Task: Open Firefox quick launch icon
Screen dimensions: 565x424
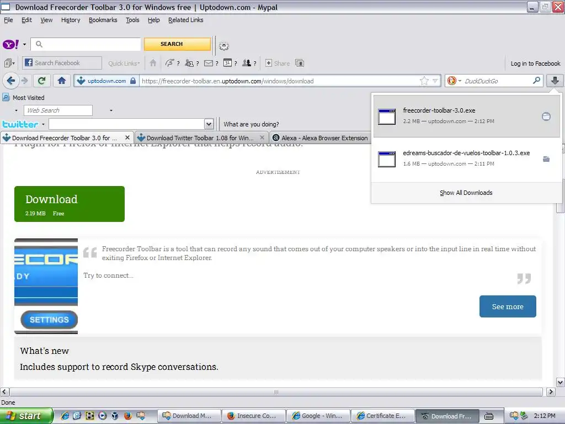Action: (127, 416)
